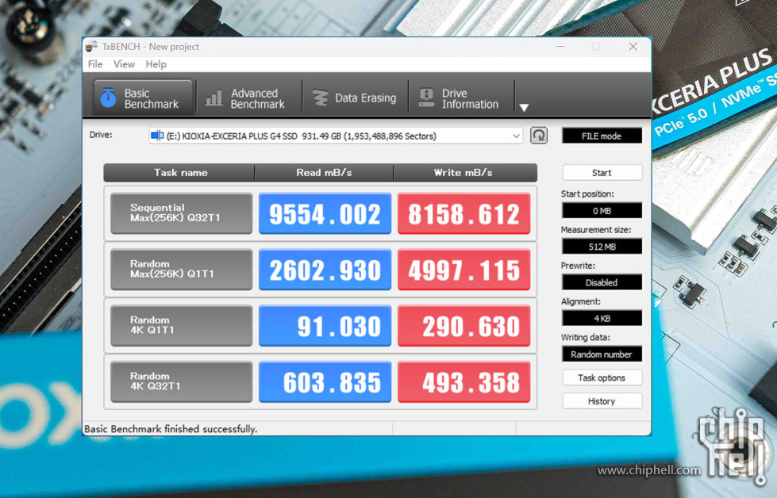Click the sequential read value 9554.002

325,213
